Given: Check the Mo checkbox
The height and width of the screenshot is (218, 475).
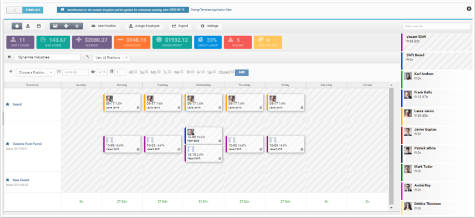Looking at the screenshot, I should point(159,72).
